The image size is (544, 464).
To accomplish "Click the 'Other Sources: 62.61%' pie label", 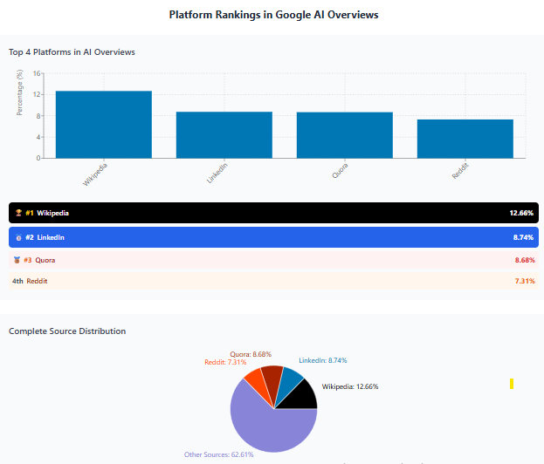I will 218,454.
